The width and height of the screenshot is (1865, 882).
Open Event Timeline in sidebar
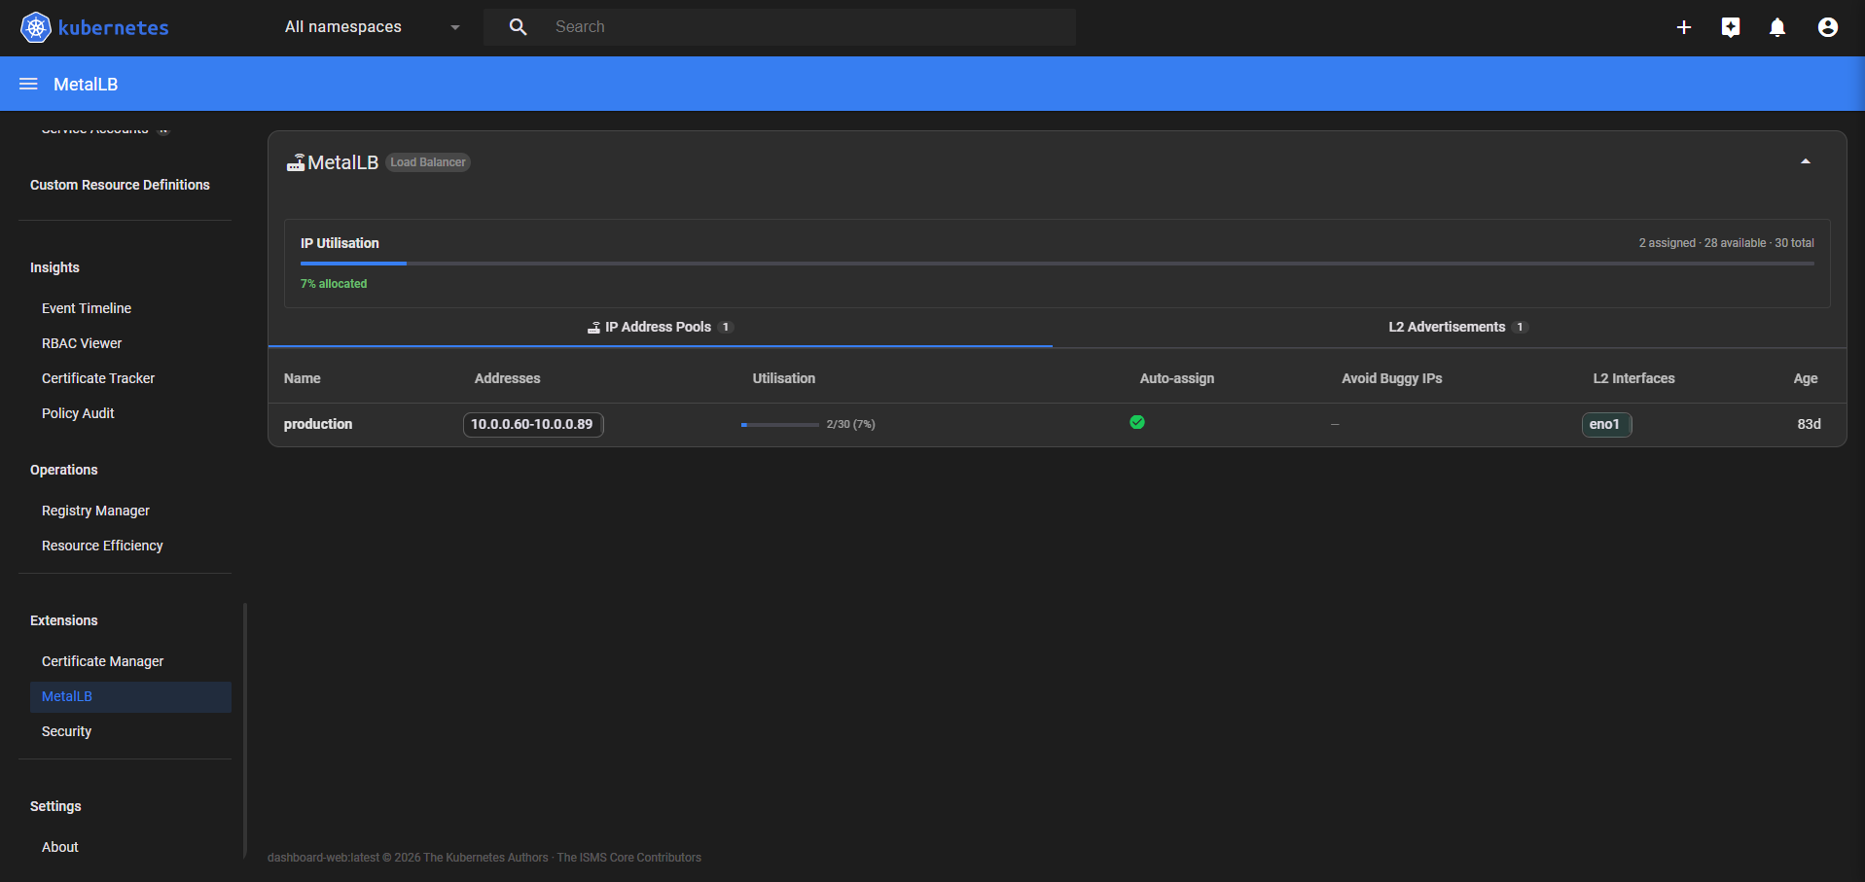87,308
